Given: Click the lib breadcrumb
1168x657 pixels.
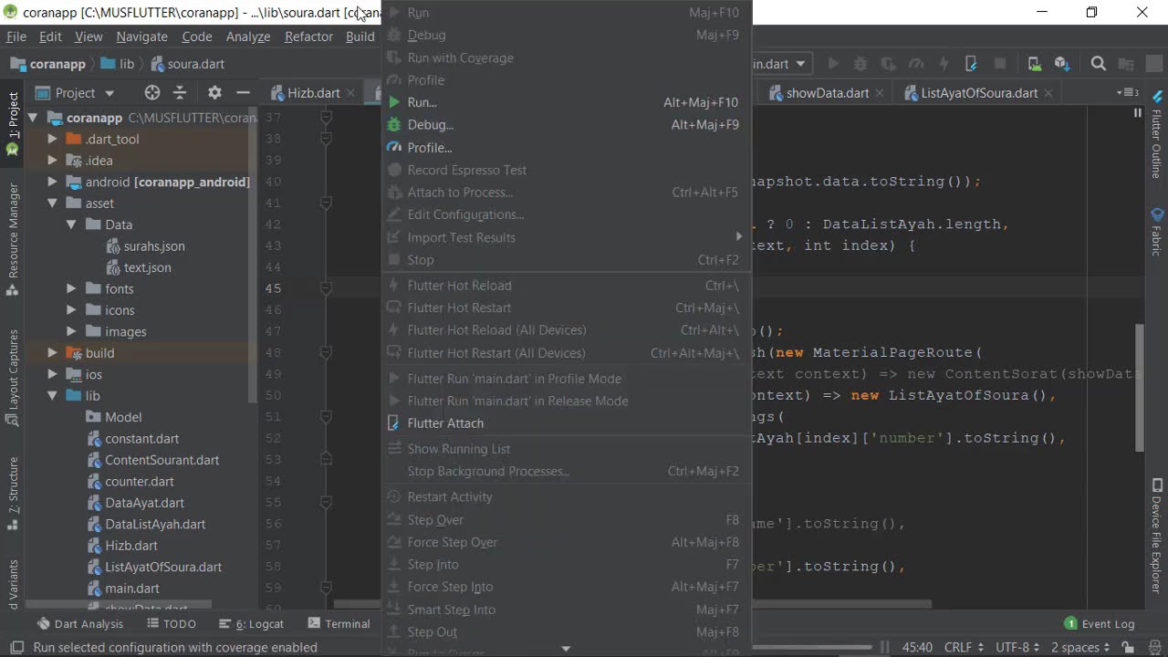Looking at the screenshot, I should (118, 64).
